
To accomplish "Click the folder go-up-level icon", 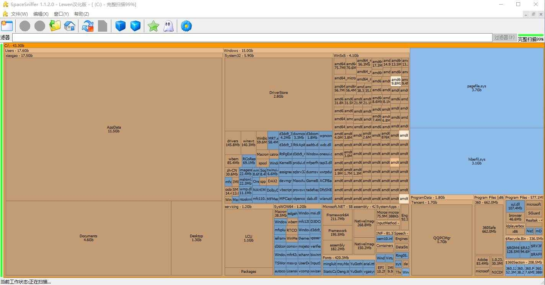I will coord(55,26).
